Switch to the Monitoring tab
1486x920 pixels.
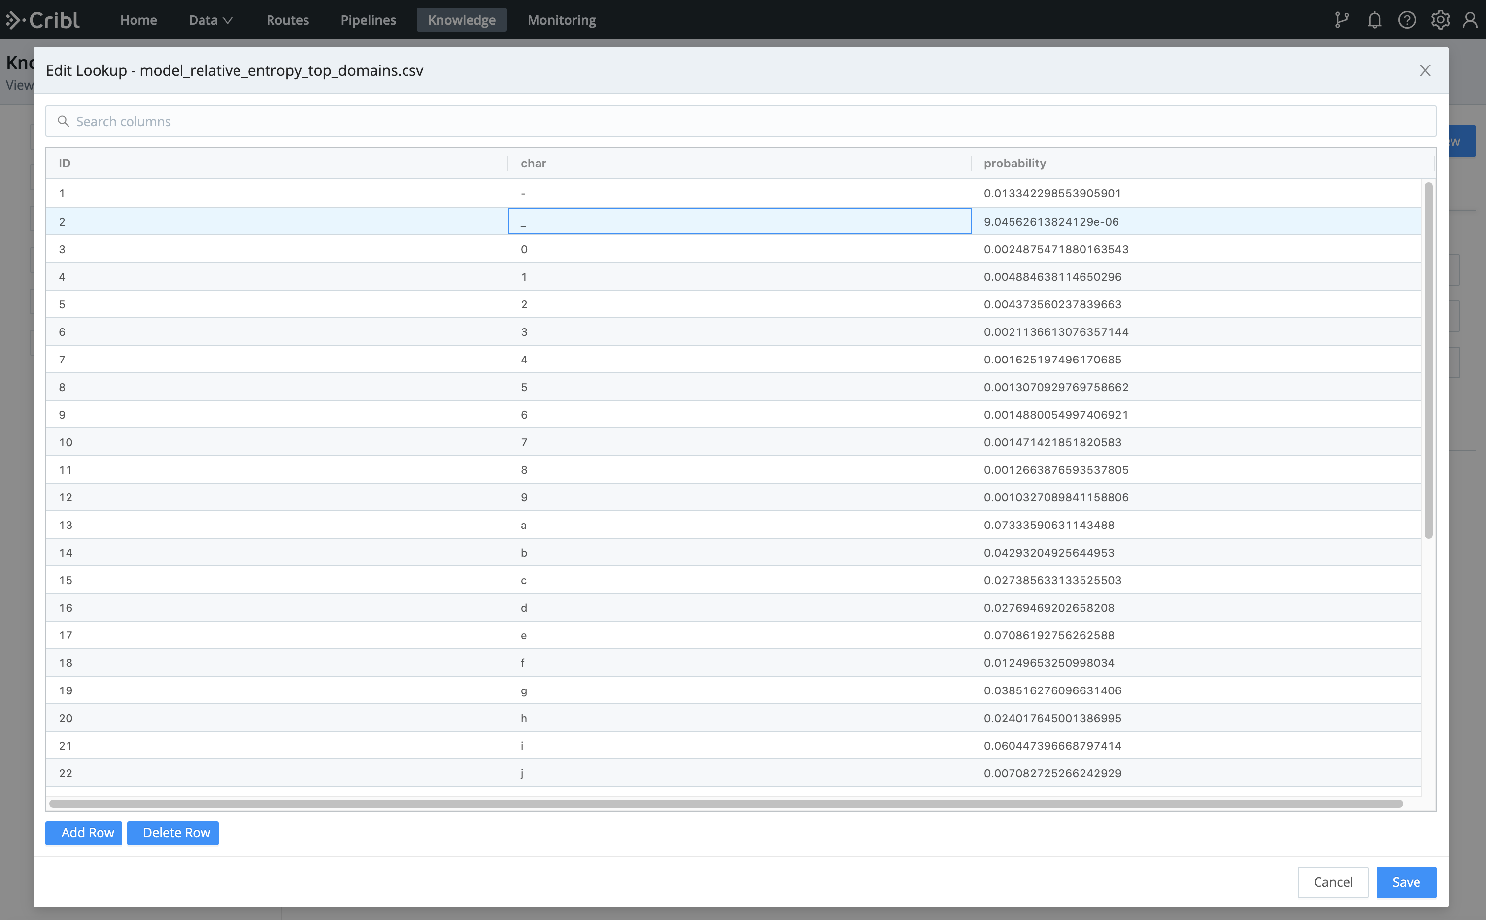pyautogui.click(x=561, y=20)
